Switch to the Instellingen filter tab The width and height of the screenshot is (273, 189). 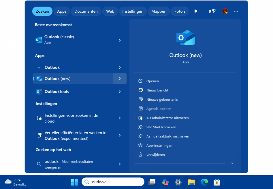(133, 11)
